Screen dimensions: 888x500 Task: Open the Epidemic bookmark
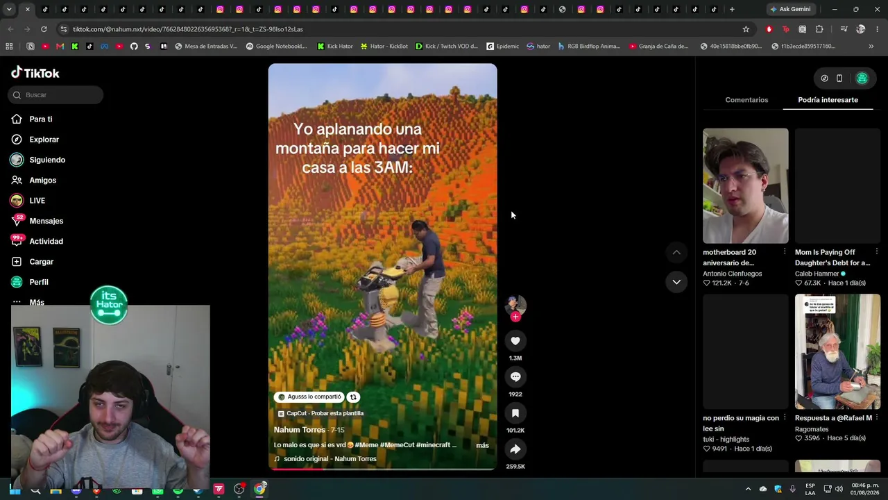(503, 47)
